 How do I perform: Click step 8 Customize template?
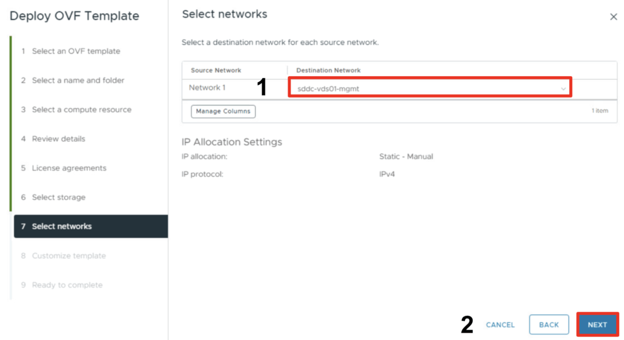coord(68,256)
